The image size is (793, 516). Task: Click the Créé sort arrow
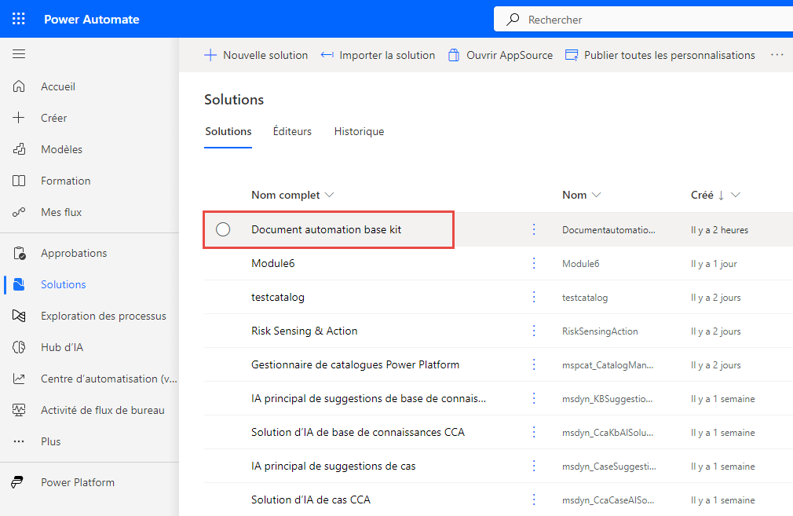click(722, 196)
